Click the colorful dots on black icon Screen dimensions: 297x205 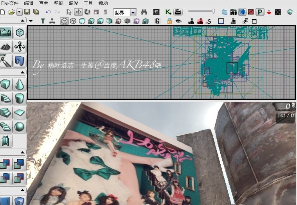(x=277, y=12)
